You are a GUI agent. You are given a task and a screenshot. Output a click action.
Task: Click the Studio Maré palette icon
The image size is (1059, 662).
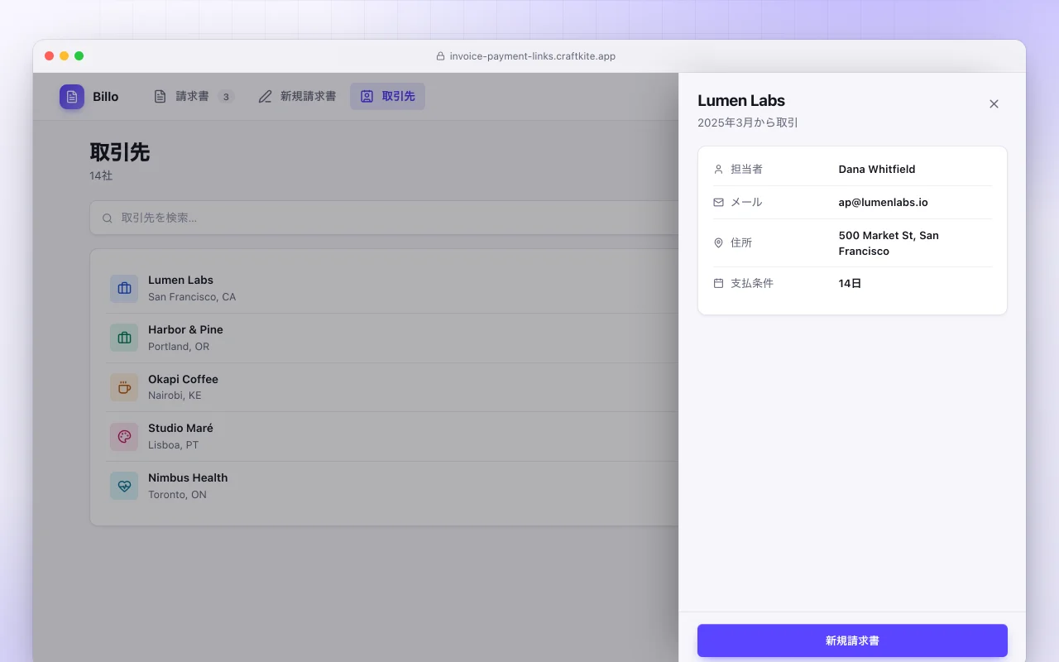pos(124,437)
